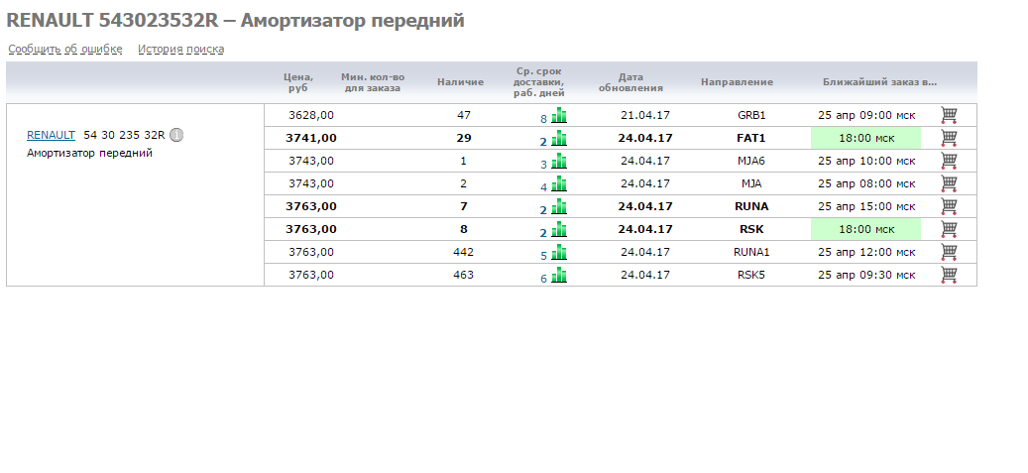Click direction code RUNA1
Image resolution: width=1028 pixels, height=473 pixels.
tap(751, 252)
